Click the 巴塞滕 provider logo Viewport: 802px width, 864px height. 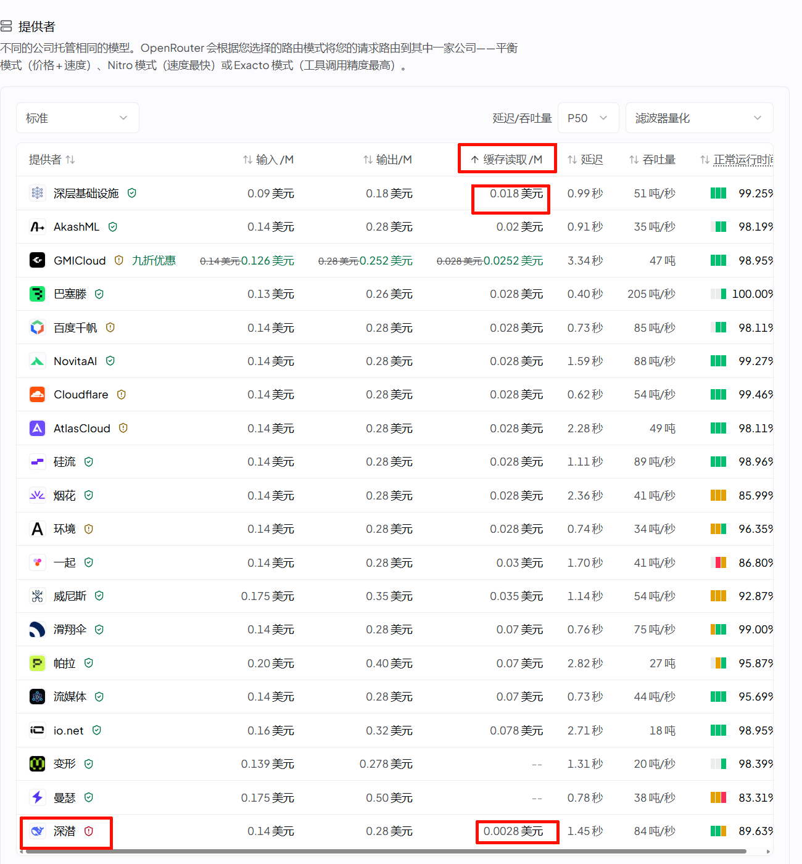point(38,294)
